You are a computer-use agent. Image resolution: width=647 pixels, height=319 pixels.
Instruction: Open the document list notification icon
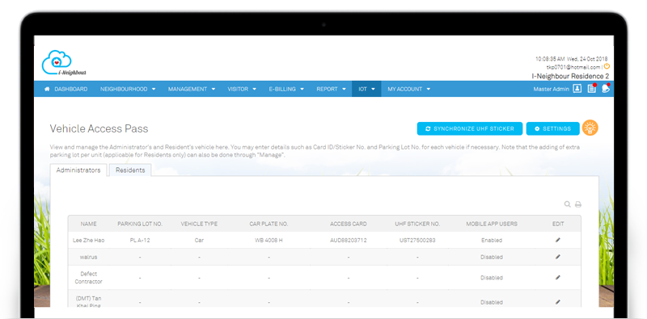592,89
